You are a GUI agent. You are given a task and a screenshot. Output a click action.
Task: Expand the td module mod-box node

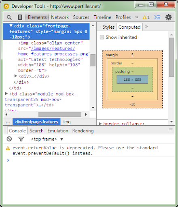coord(6,93)
